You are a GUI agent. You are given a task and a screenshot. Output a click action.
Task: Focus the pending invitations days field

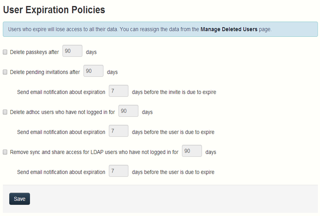(x=94, y=71)
